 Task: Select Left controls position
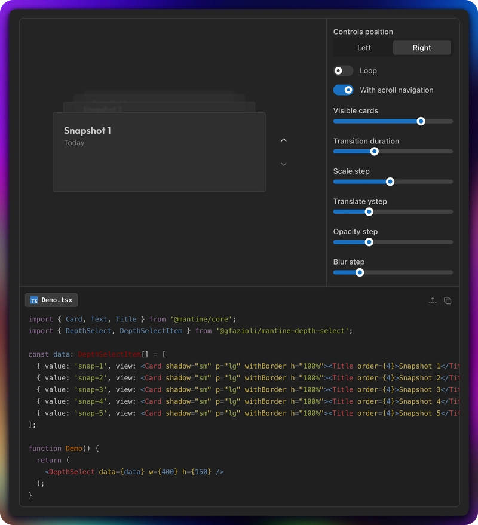[x=363, y=48]
